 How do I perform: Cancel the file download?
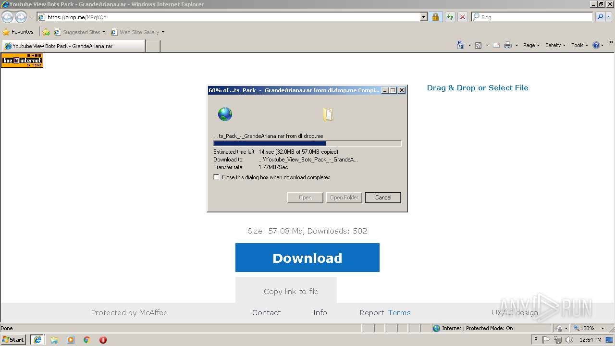(383, 198)
